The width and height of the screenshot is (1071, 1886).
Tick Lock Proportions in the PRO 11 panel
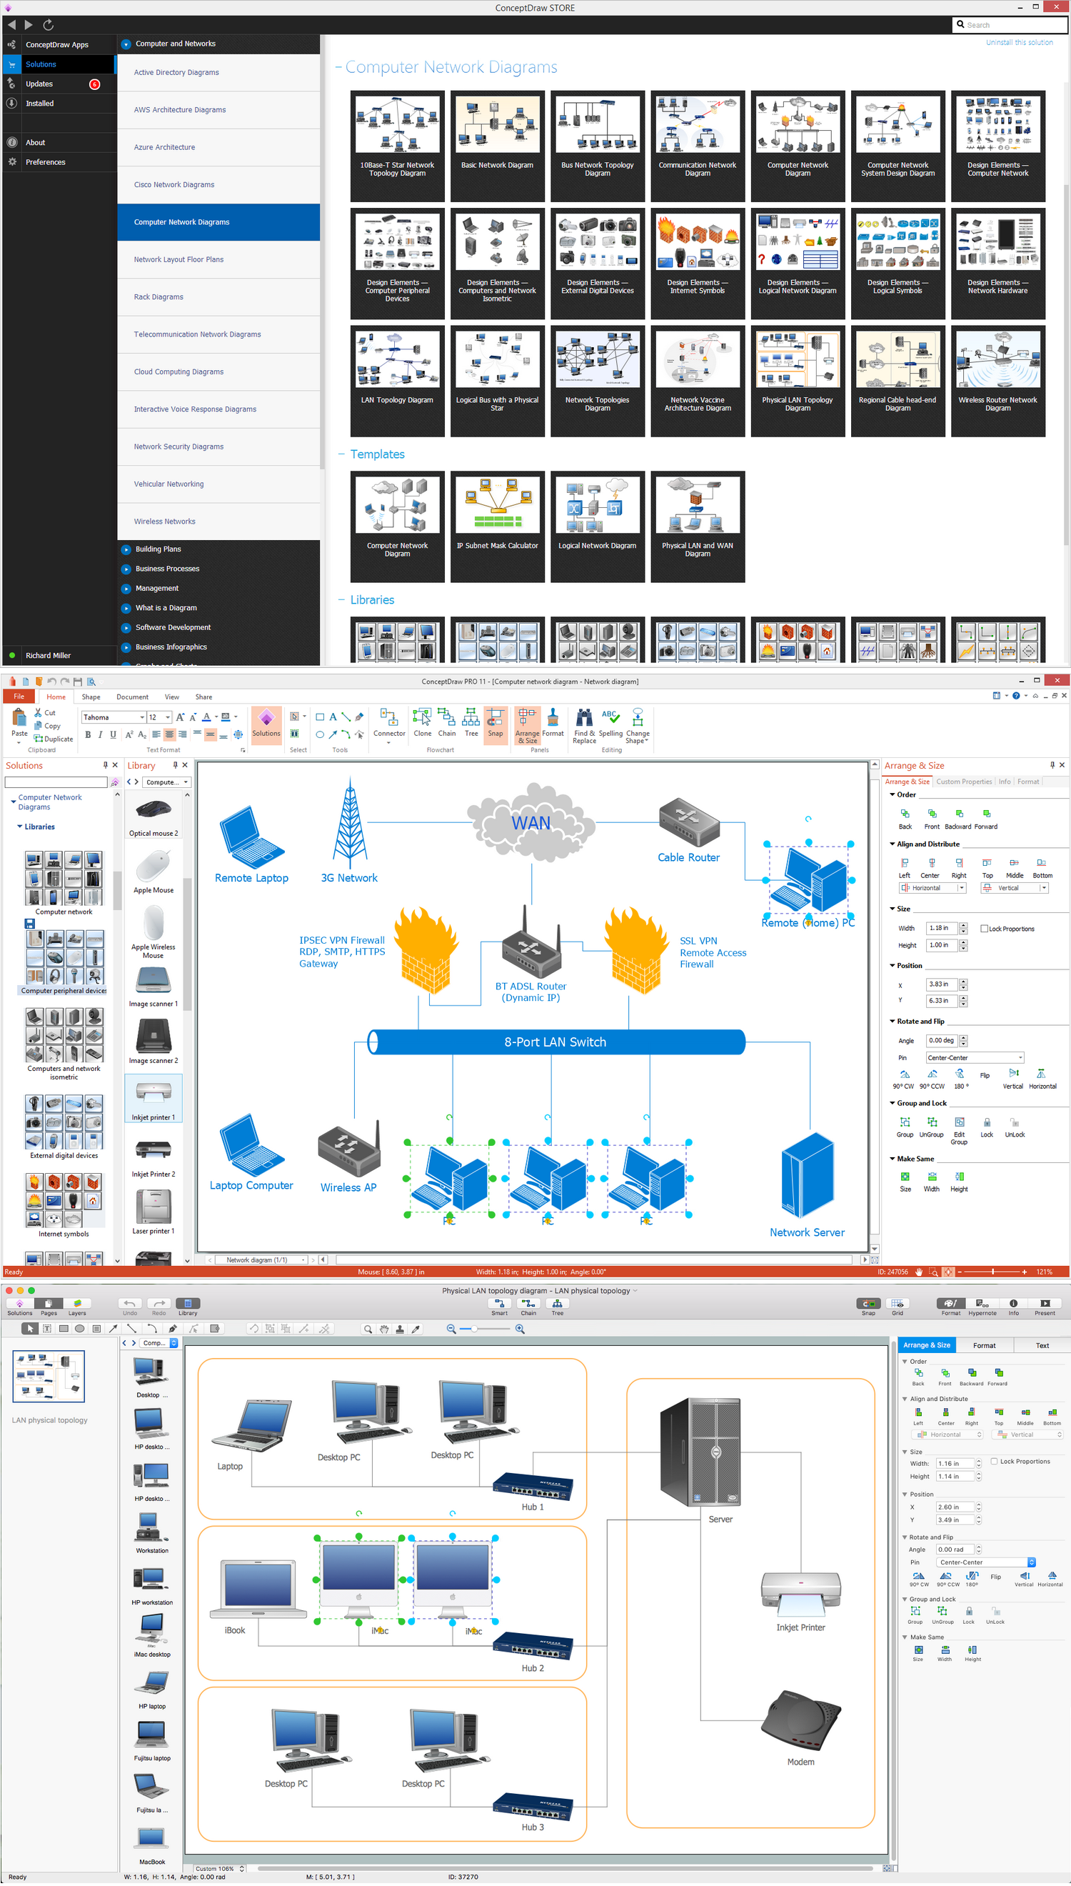(984, 929)
